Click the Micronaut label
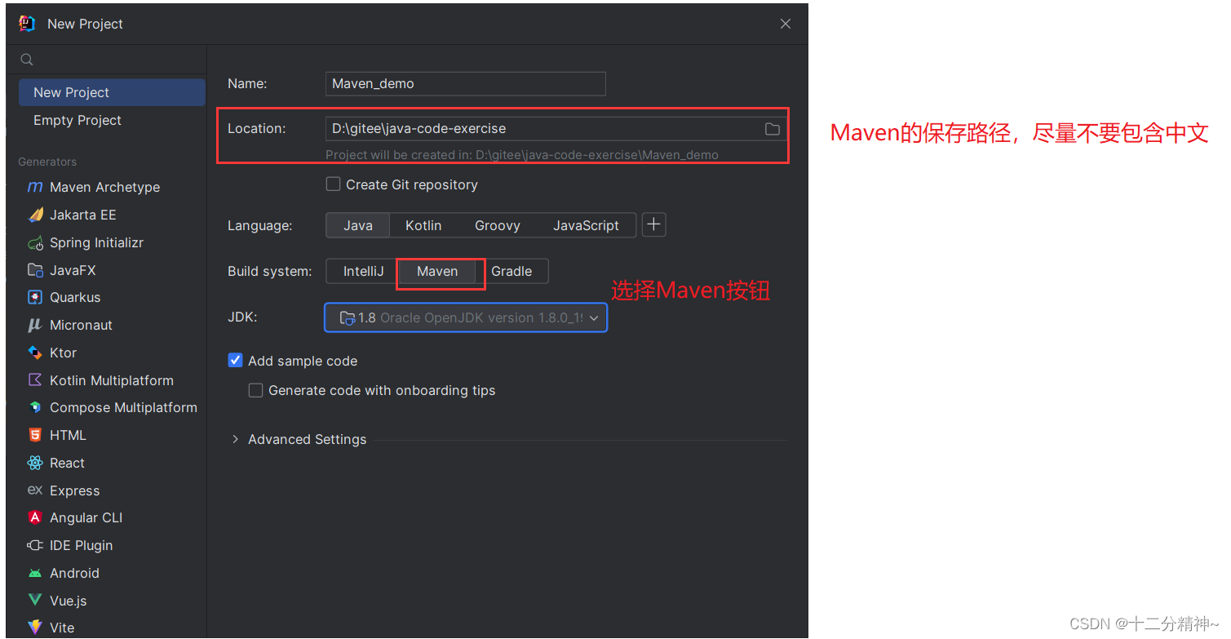The width and height of the screenshot is (1231, 639). (x=81, y=325)
